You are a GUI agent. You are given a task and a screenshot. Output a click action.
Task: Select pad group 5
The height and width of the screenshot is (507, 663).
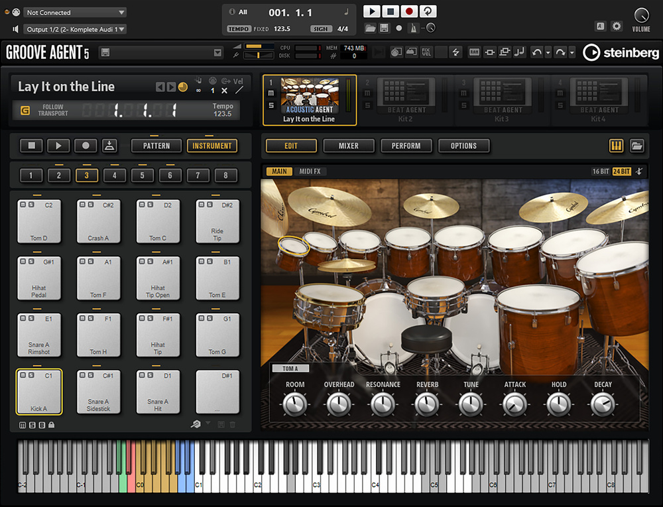(143, 176)
